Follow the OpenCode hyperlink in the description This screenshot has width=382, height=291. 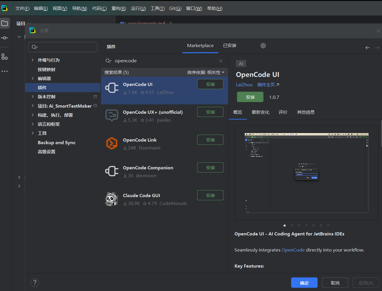pos(293,250)
